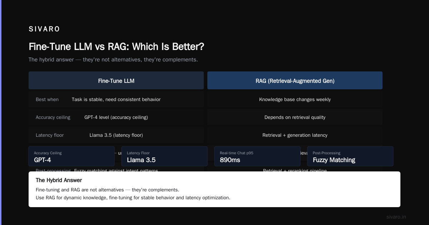Click the subtitle about complements

click(x=113, y=59)
